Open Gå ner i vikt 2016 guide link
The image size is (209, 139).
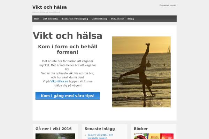[100, 137]
